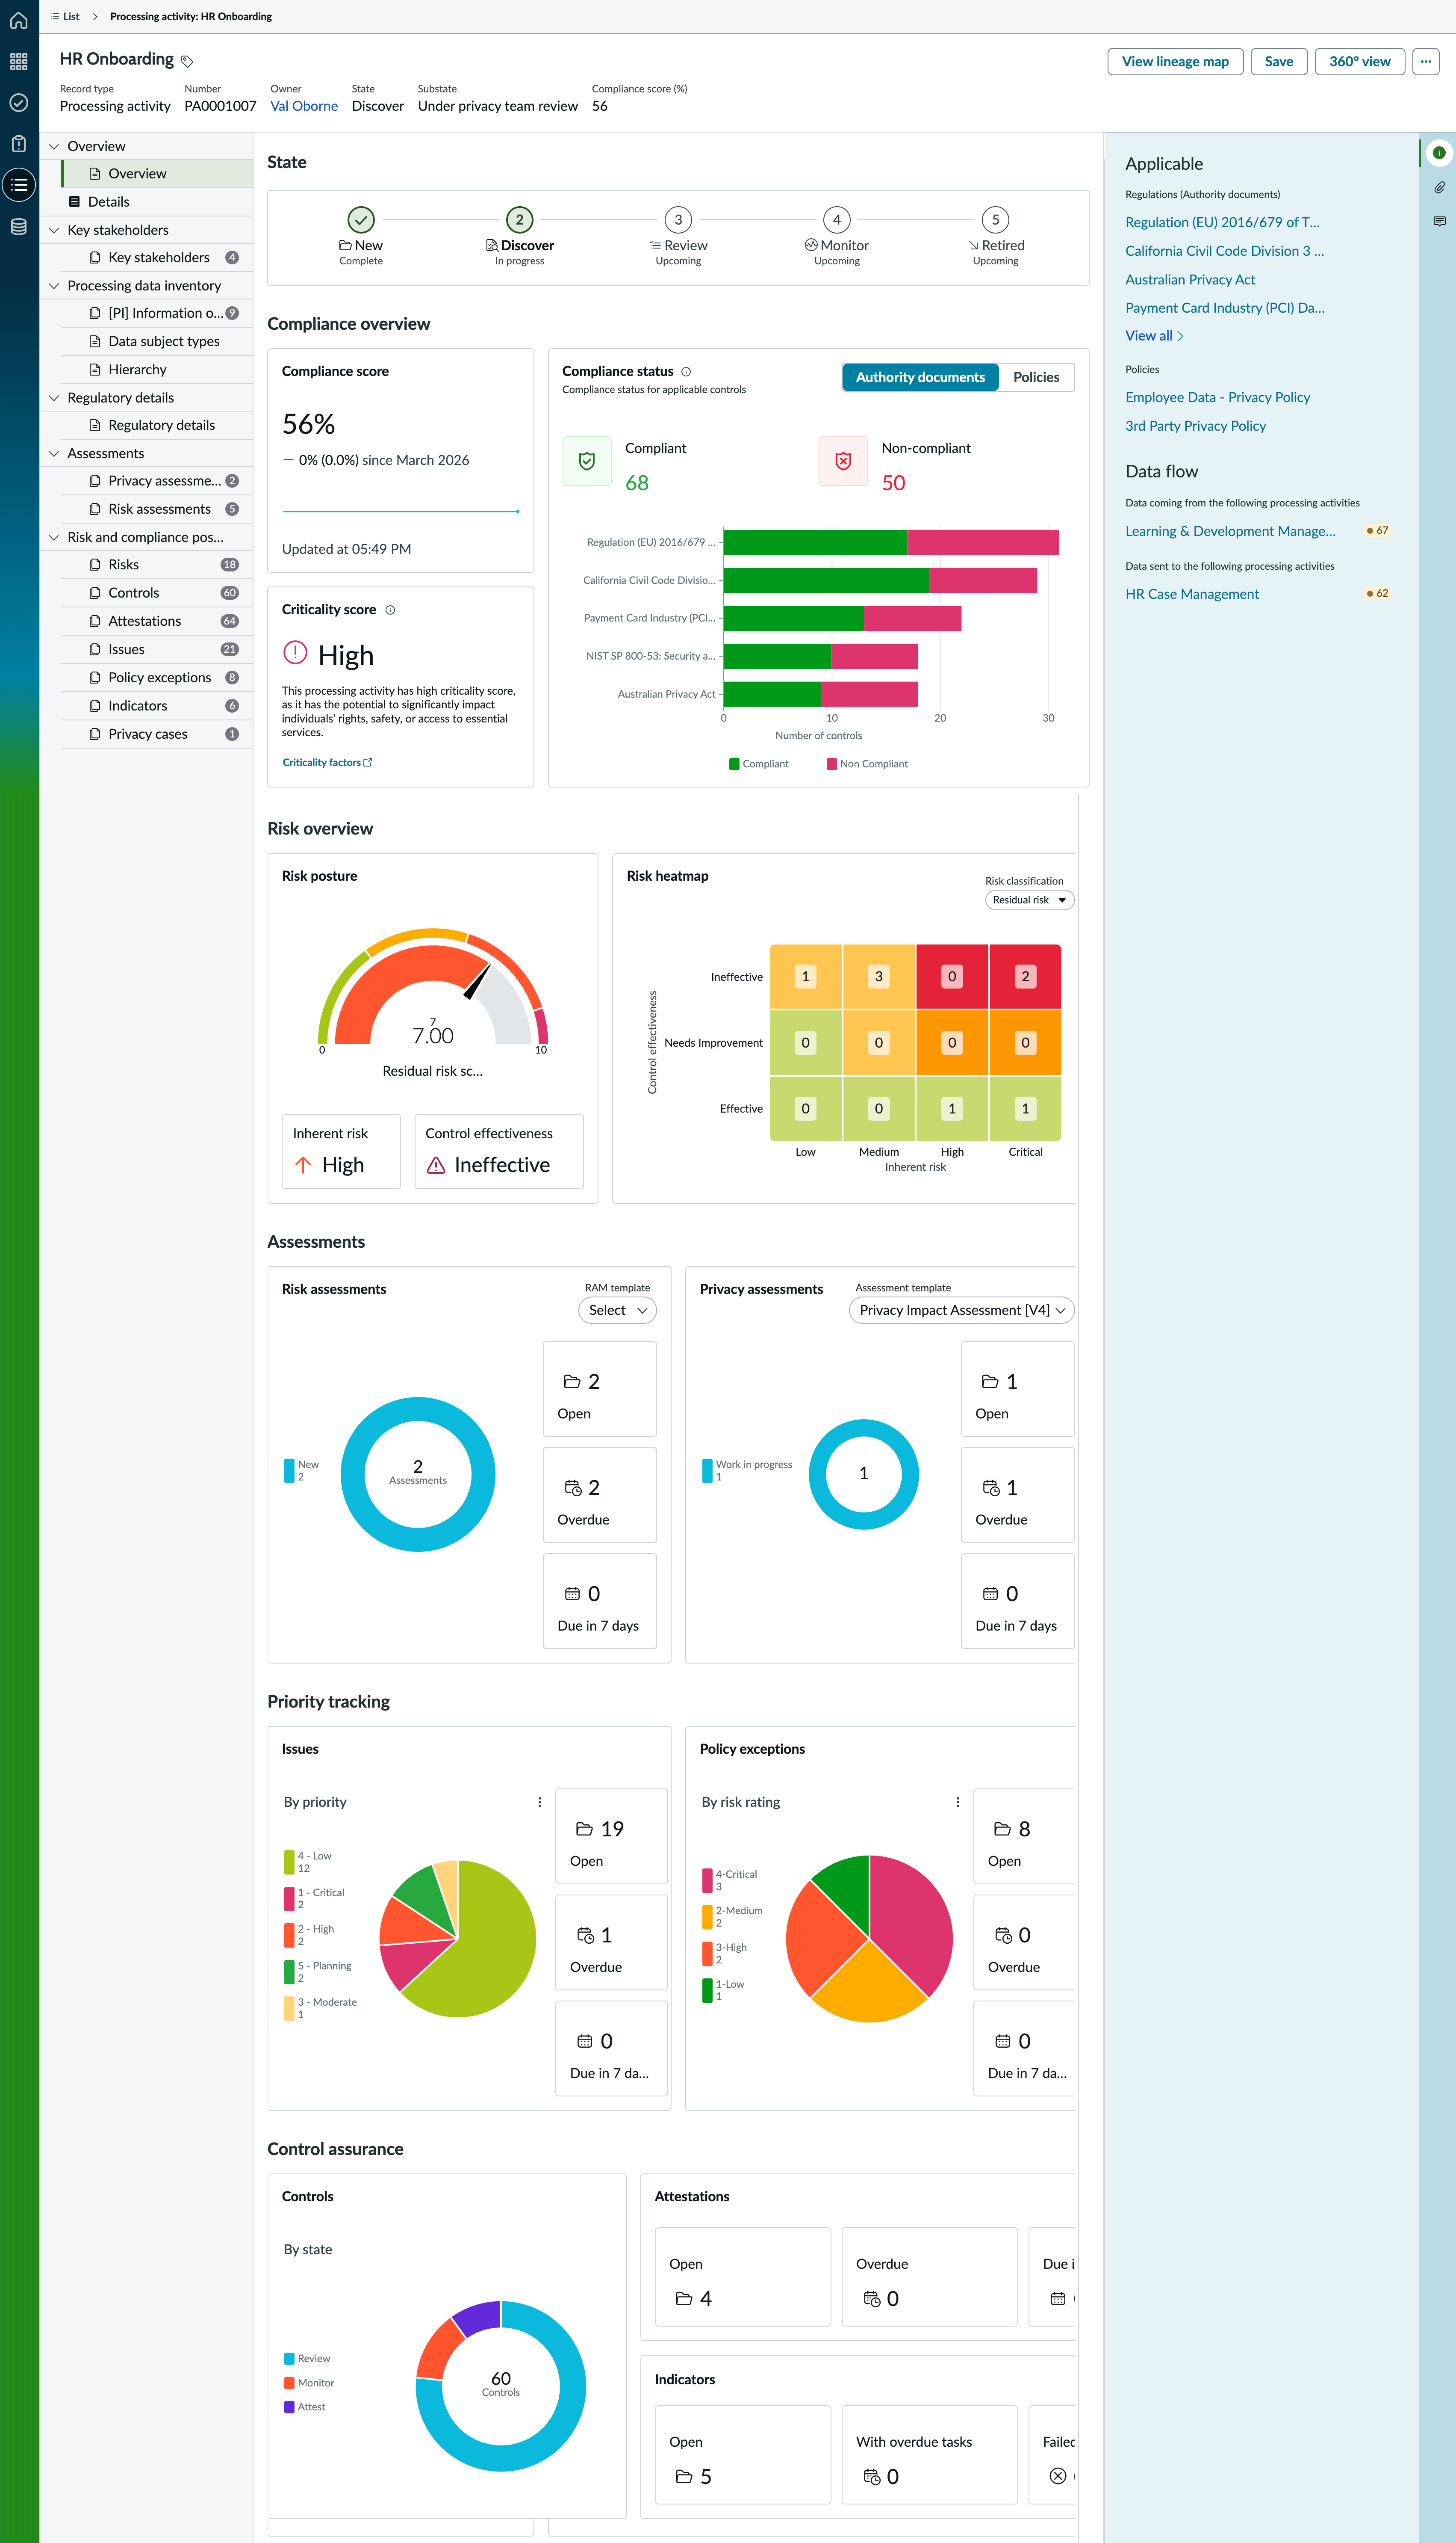The width and height of the screenshot is (1456, 2543).
Task: Click info icon next to Criticality score
Action: pyautogui.click(x=390, y=610)
